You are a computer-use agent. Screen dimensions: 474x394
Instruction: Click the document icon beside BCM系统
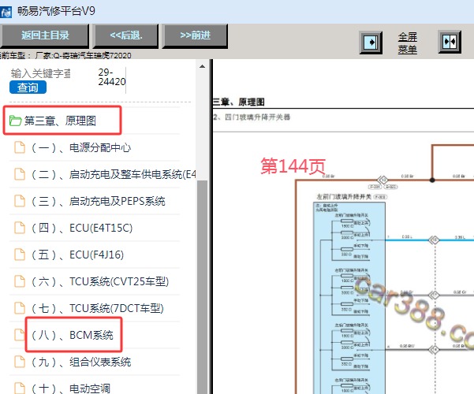click(x=20, y=335)
